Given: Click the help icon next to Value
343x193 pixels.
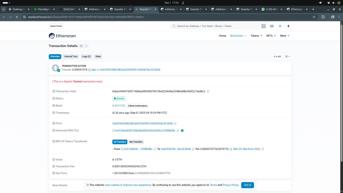Looking at the screenshot, I should [53, 160].
